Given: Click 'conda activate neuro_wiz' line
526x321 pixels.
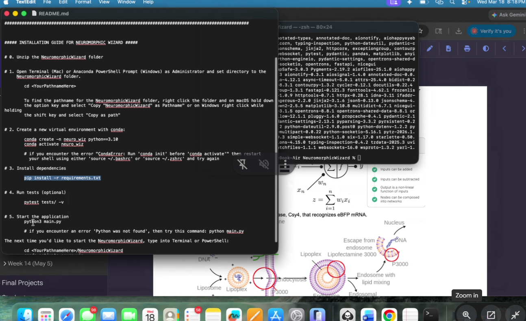Looking at the screenshot, I should click(x=54, y=144).
